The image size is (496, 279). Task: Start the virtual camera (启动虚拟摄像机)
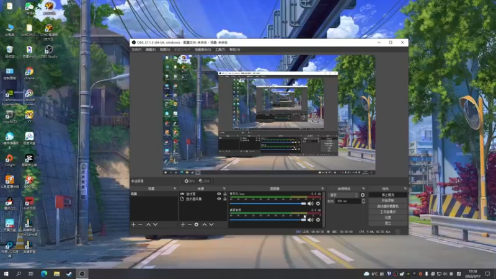388,206
